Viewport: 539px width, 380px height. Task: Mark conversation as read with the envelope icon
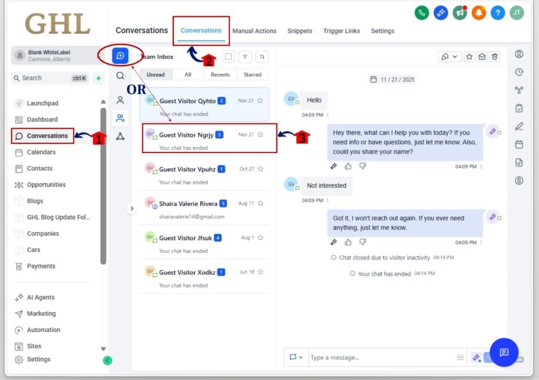click(x=482, y=56)
